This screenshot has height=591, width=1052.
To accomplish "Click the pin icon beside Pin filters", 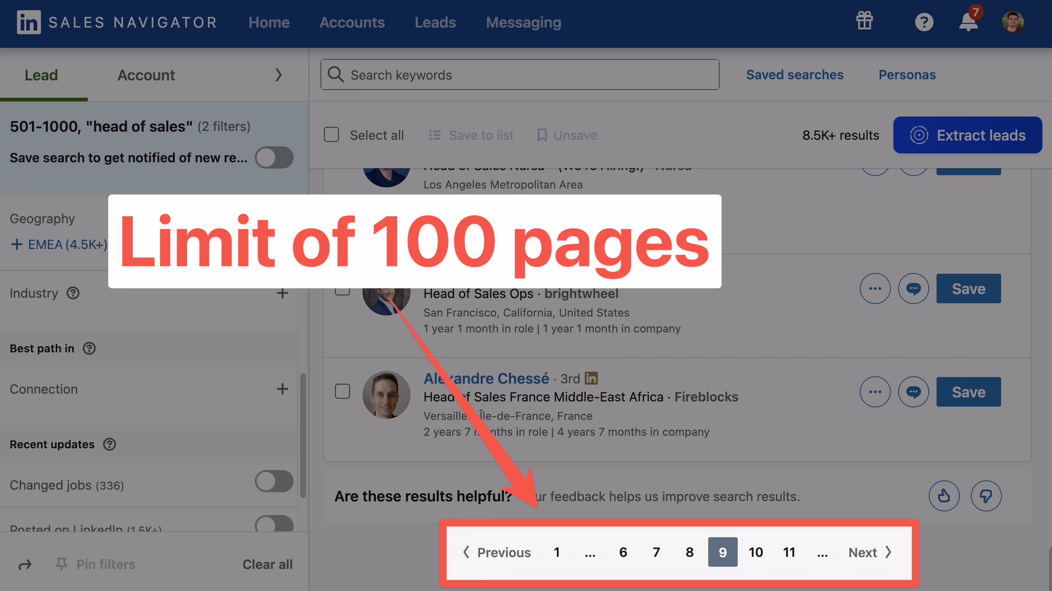I will 61,564.
